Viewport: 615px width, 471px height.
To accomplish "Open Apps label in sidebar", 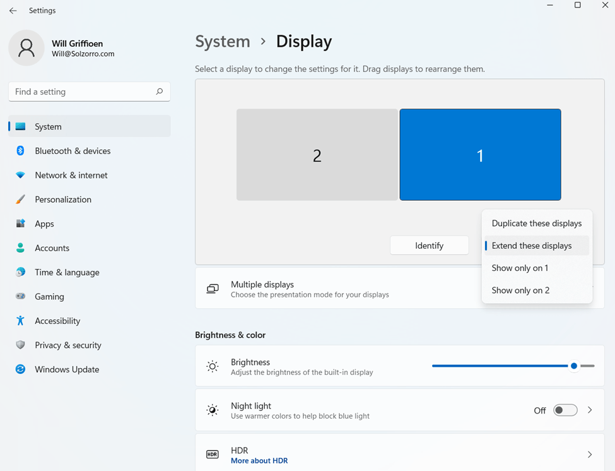I will click(x=44, y=224).
